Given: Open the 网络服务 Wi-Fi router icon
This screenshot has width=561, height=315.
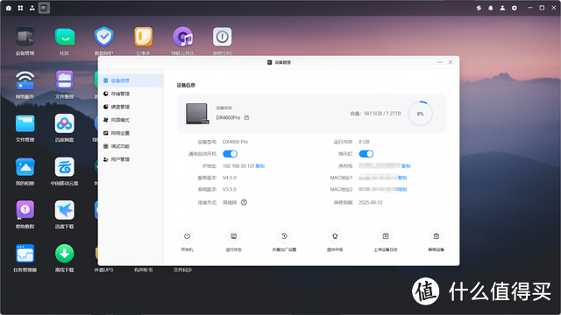Looking at the screenshot, I should point(25,80).
